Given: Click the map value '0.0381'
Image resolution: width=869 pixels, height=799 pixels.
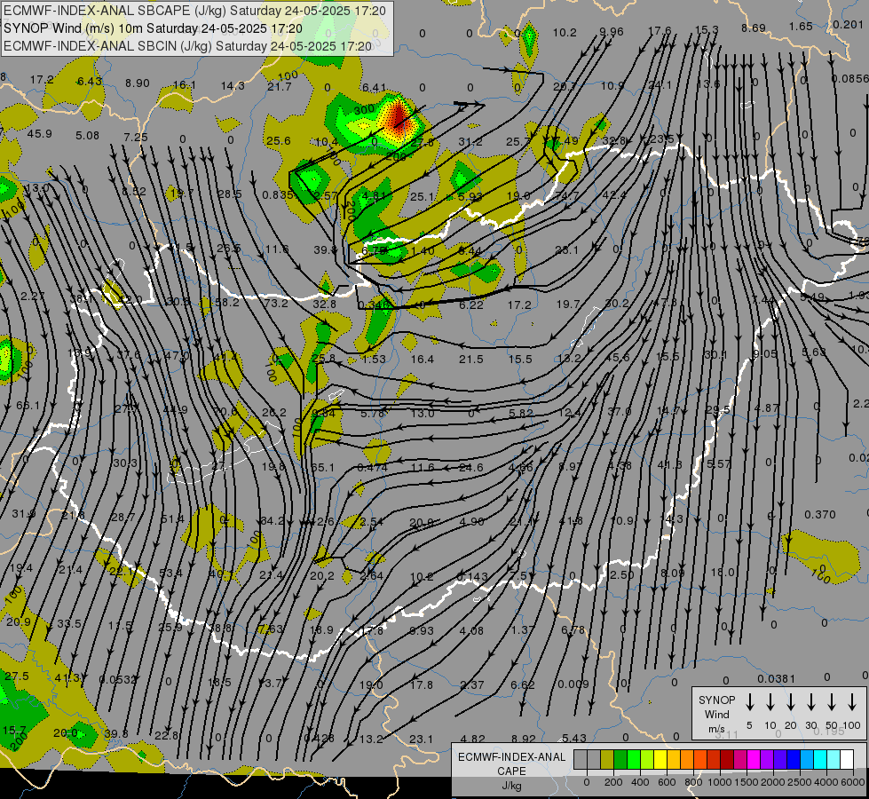Looking at the screenshot, I should 776,678.
